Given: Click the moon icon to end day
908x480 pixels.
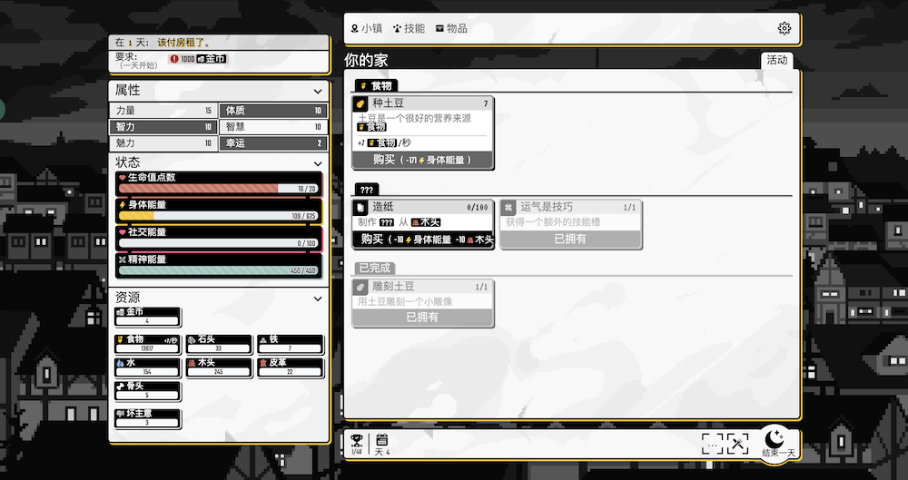Looking at the screenshot, I should 776,437.
